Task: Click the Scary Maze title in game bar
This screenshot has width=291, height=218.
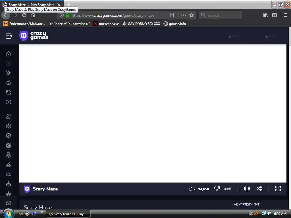Action: 45,189
